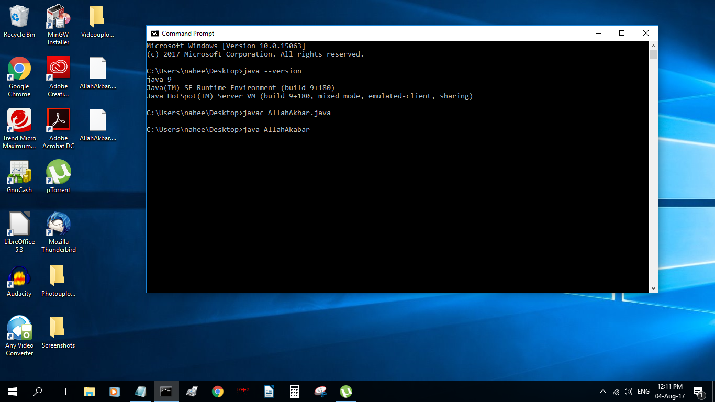
Task: Open the clock showing 12:11 PM
Action: pos(669,392)
